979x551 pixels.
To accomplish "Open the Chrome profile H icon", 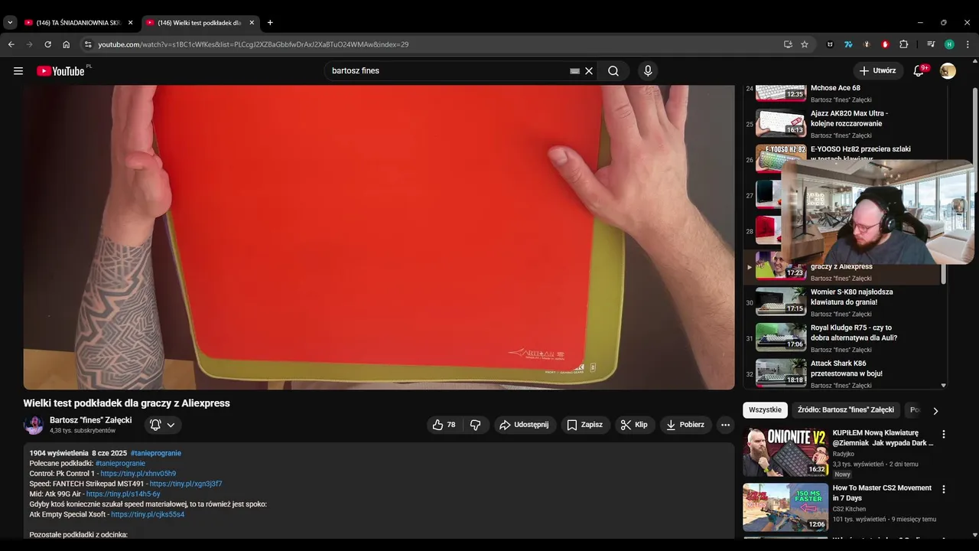I will (949, 44).
